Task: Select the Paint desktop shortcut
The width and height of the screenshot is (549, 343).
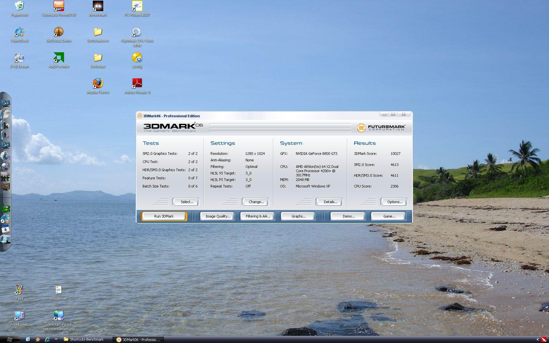Action: (x=19, y=292)
